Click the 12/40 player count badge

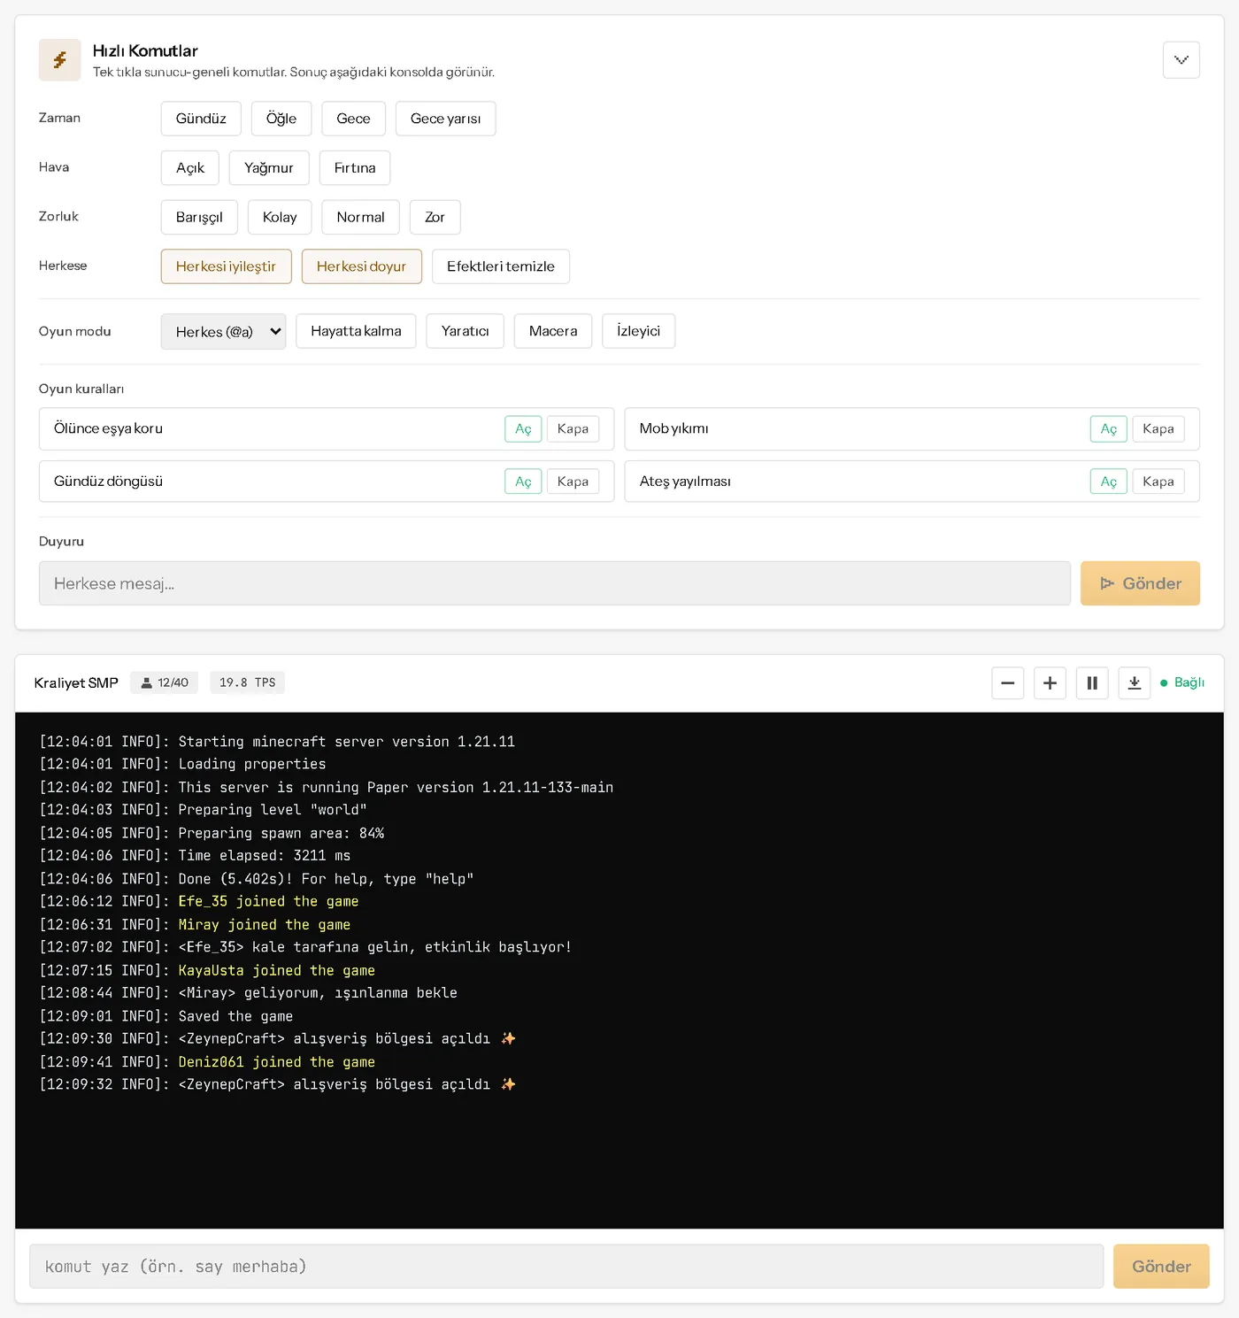tap(165, 682)
